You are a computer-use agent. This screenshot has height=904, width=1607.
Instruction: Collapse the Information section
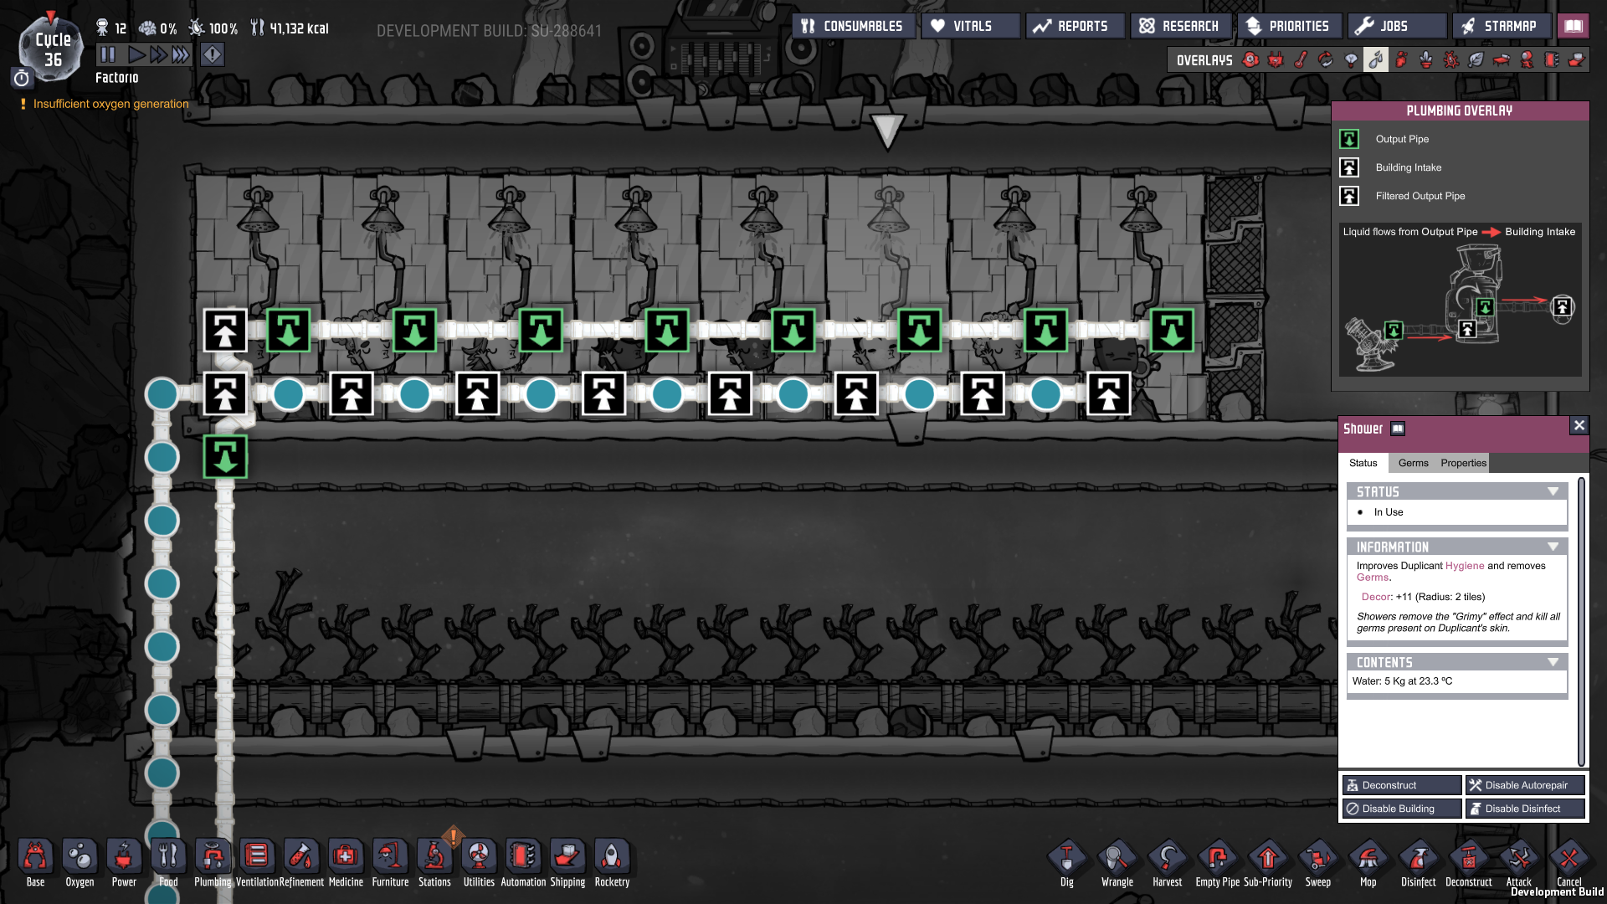click(x=1553, y=547)
